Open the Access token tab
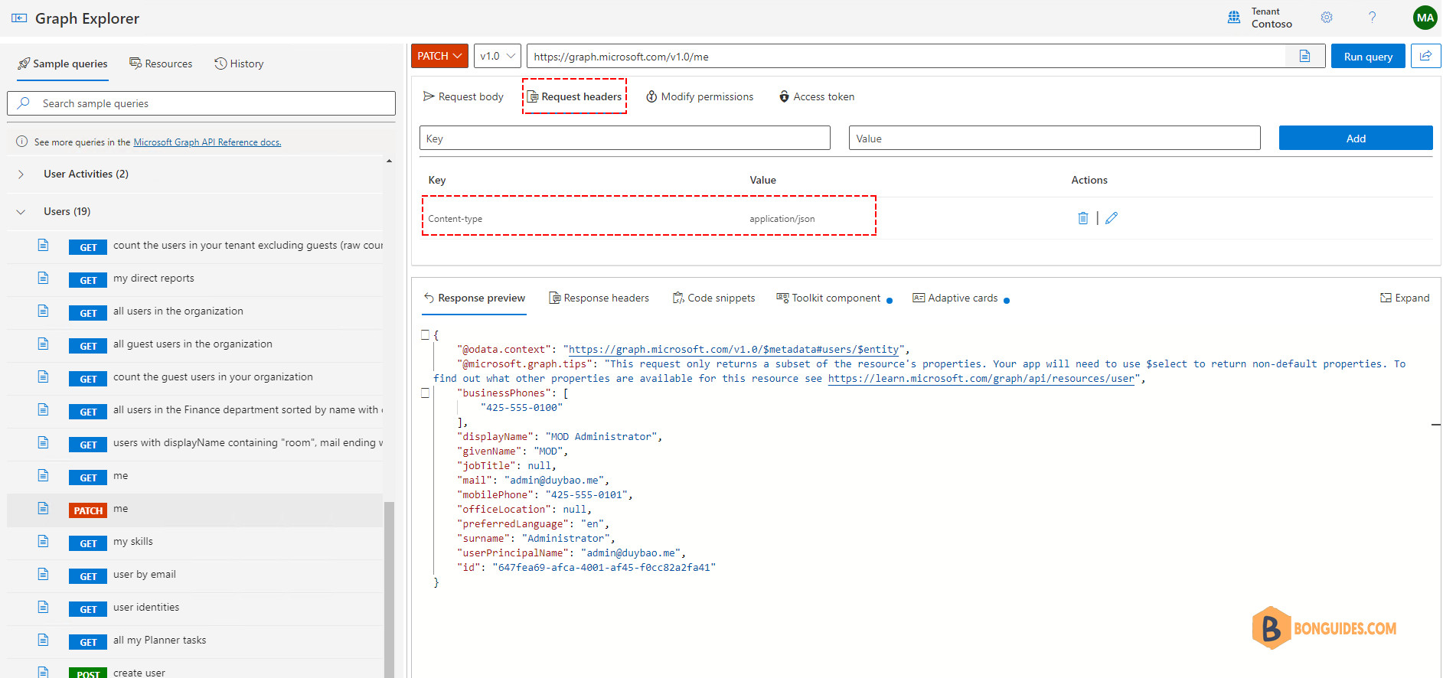 pyautogui.click(x=817, y=96)
